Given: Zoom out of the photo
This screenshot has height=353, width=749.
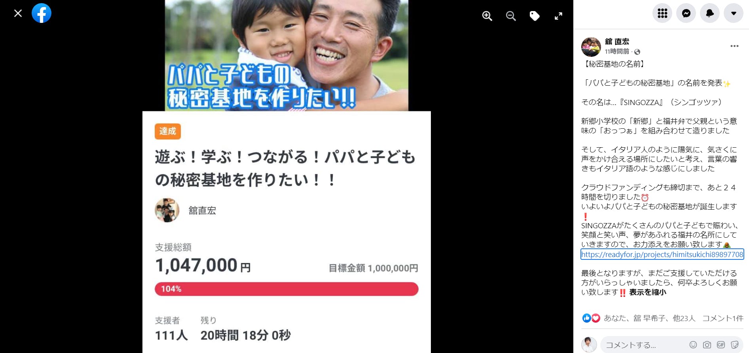Looking at the screenshot, I should tap(511, 16).
